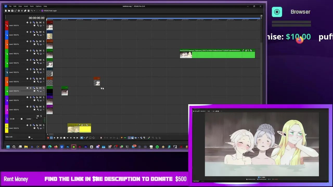Open Spotify from Windows taskbar
The width and height of the screenshot is (333, 187).
[157, 147]
